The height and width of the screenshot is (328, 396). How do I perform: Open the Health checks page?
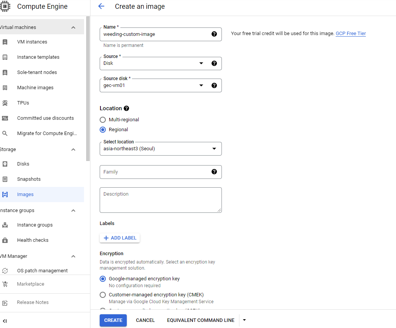click(33, 240)
